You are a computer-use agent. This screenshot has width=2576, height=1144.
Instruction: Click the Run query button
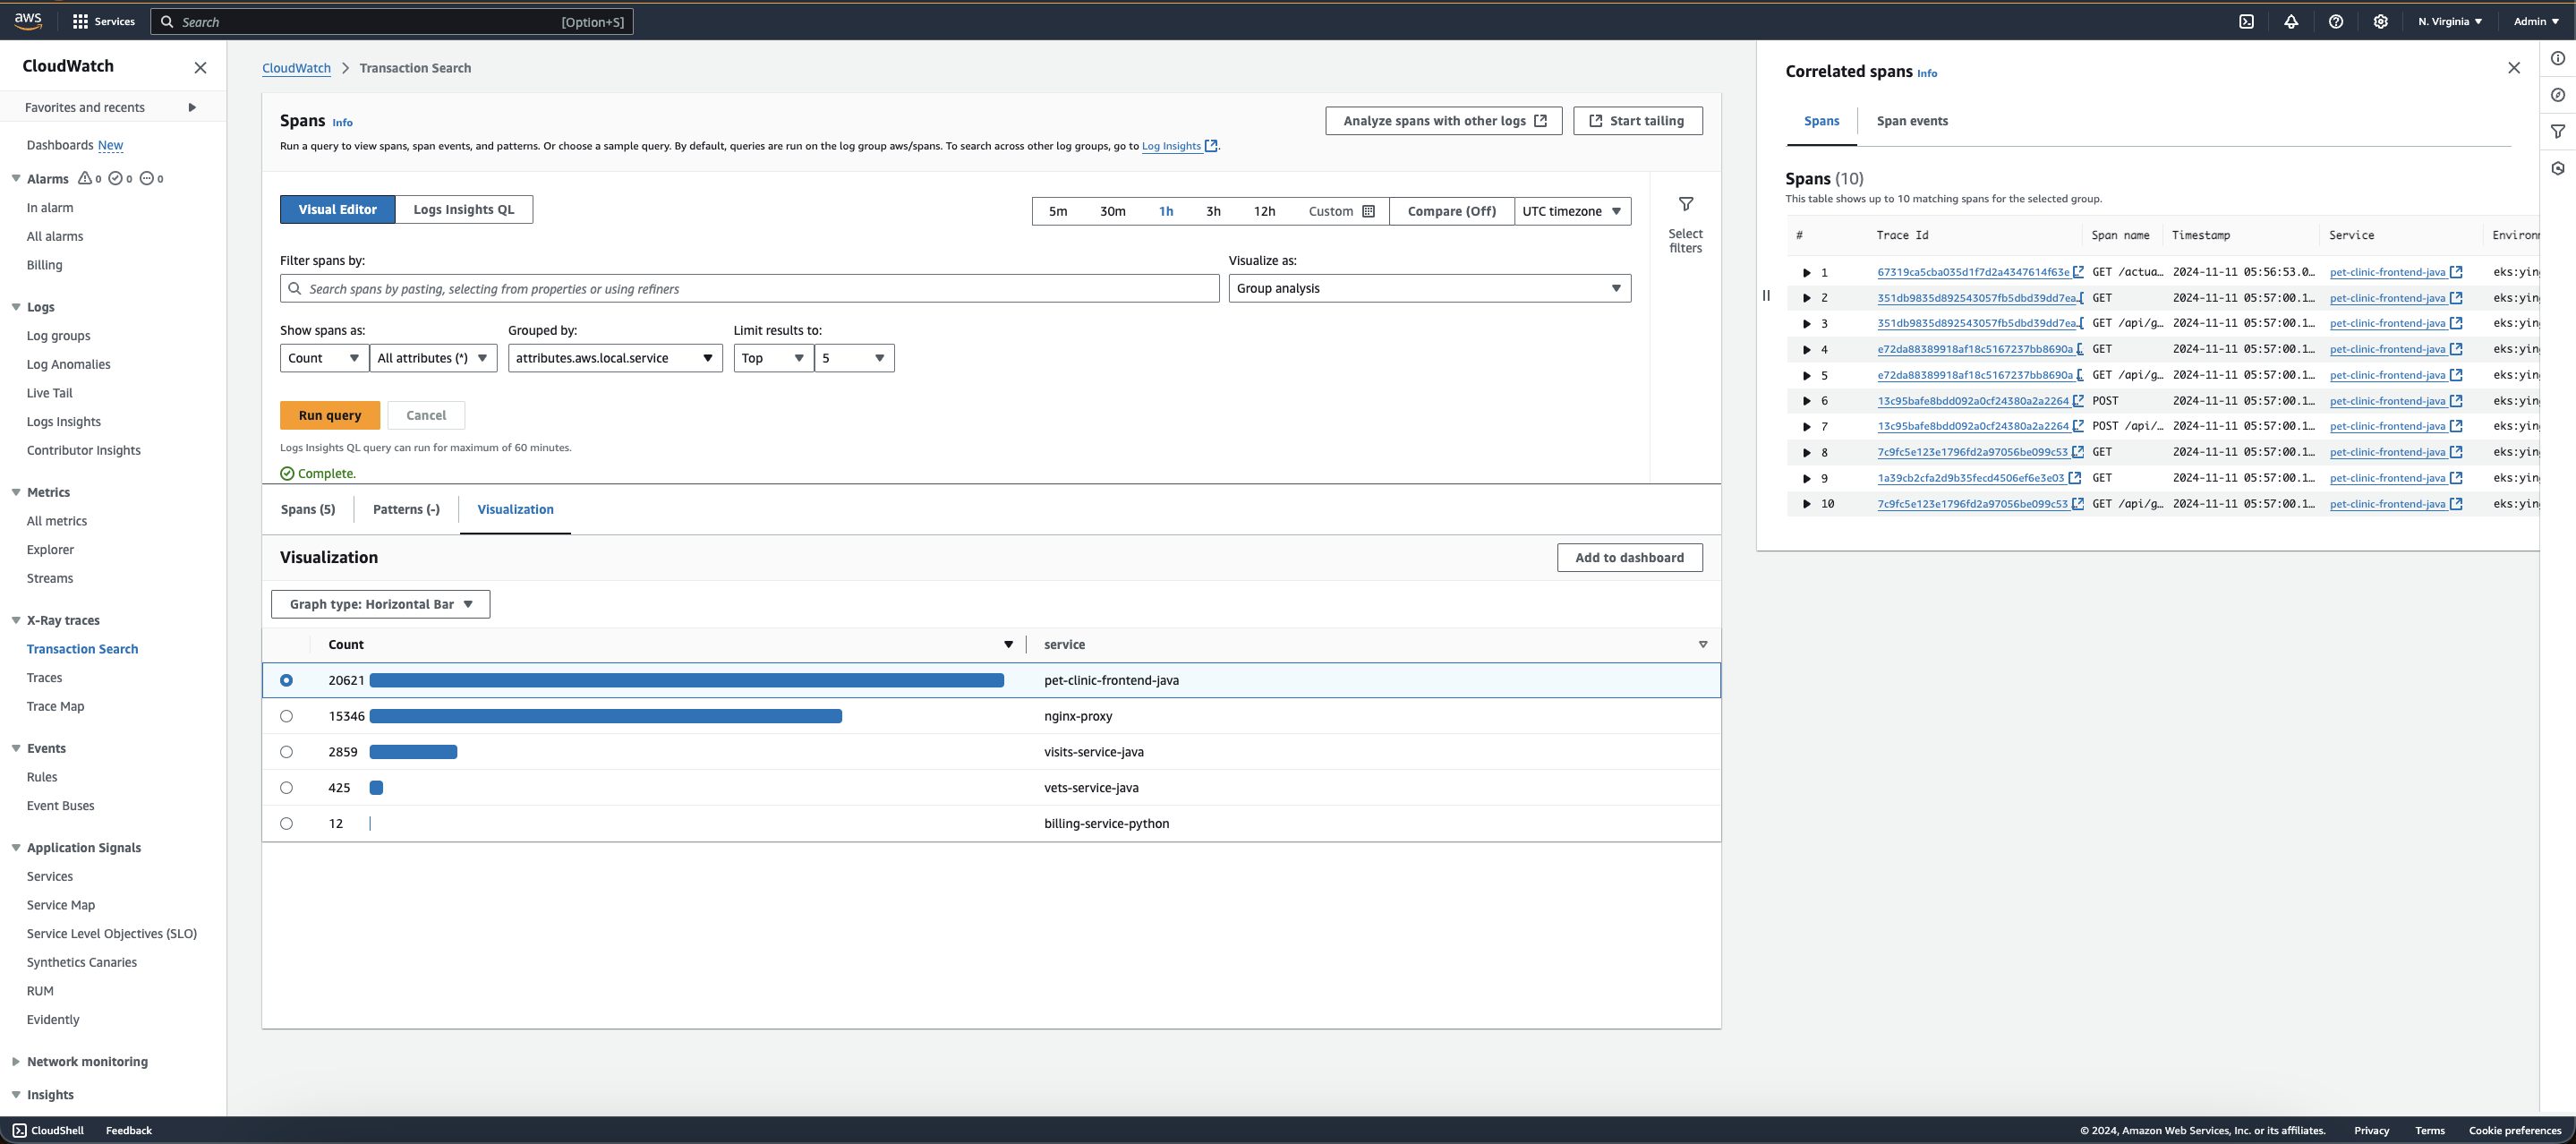(329, 415)
